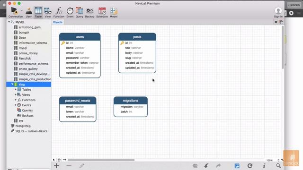Collapse the MySQL connection tree
Image resolution: width=303 pixels, height=170 pixels.
(9, 22)
